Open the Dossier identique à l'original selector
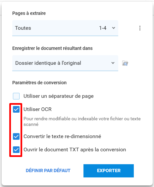This screenshot has height=187, width=154. click(x=65, y=63)
